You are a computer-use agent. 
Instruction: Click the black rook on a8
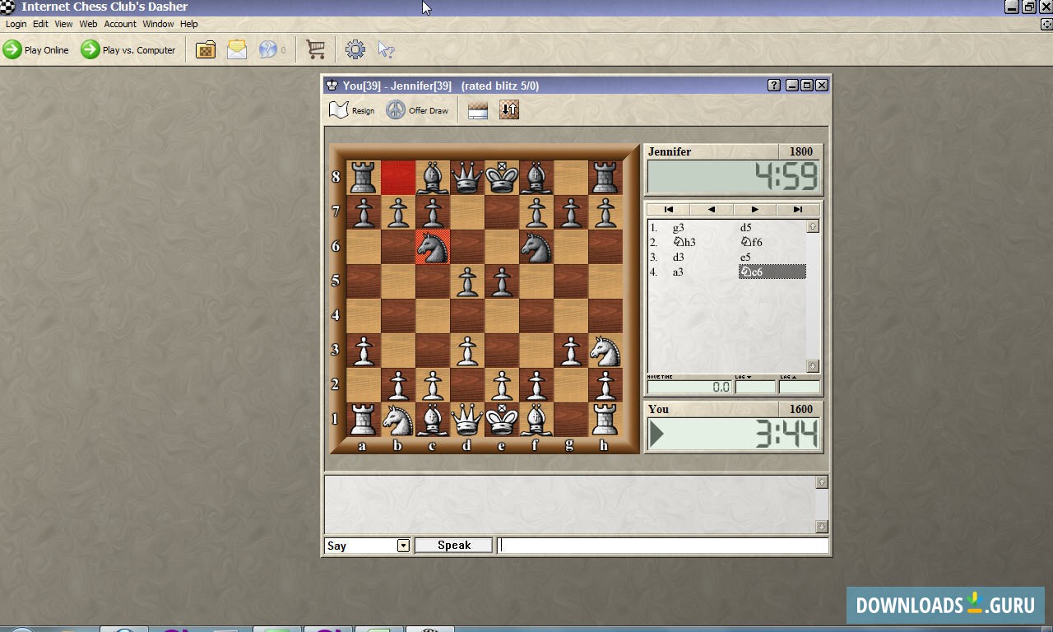pyautogui.click(x=363, y=178)
